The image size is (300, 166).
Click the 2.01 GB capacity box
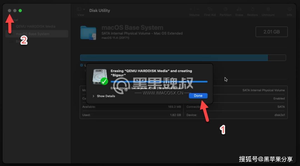(271, 32)
